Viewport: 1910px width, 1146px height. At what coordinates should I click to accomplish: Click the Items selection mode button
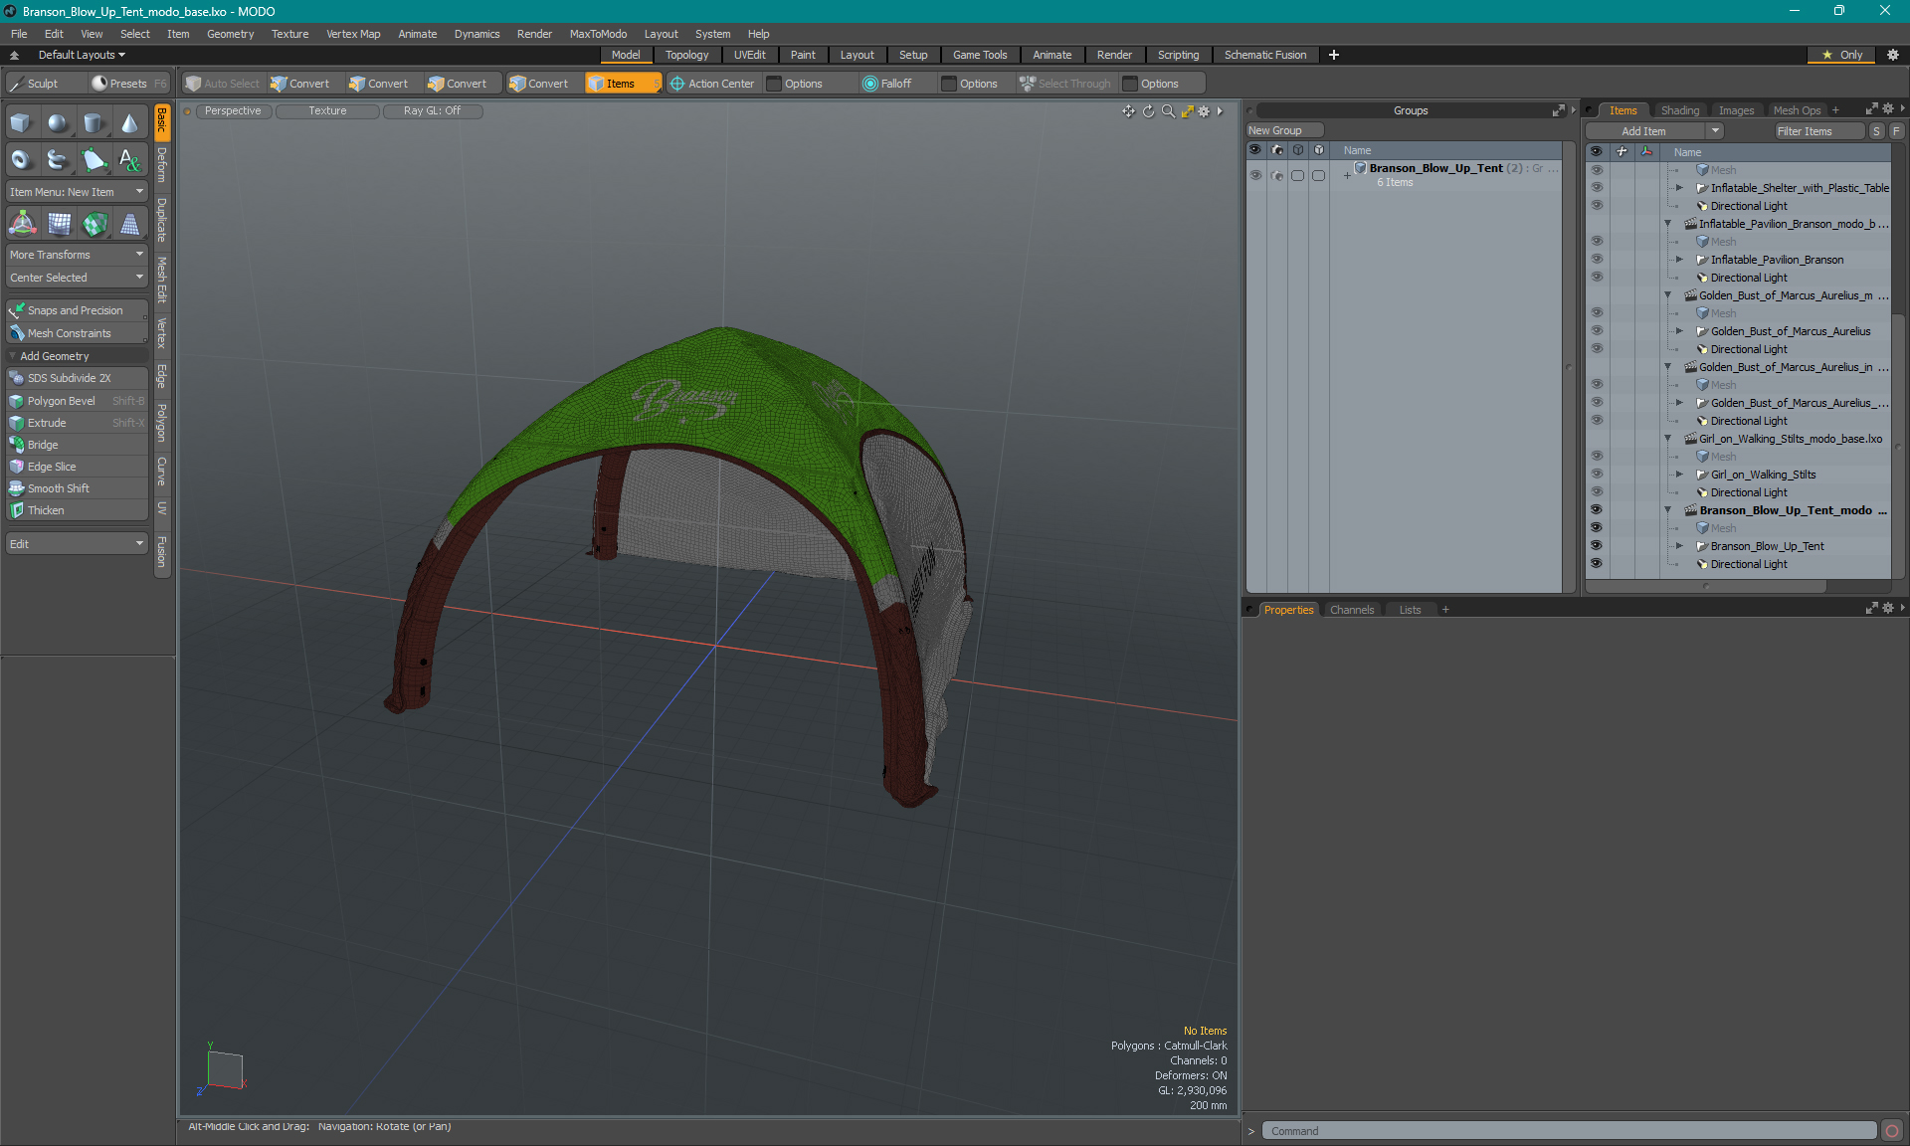click(x=622, y=84)
